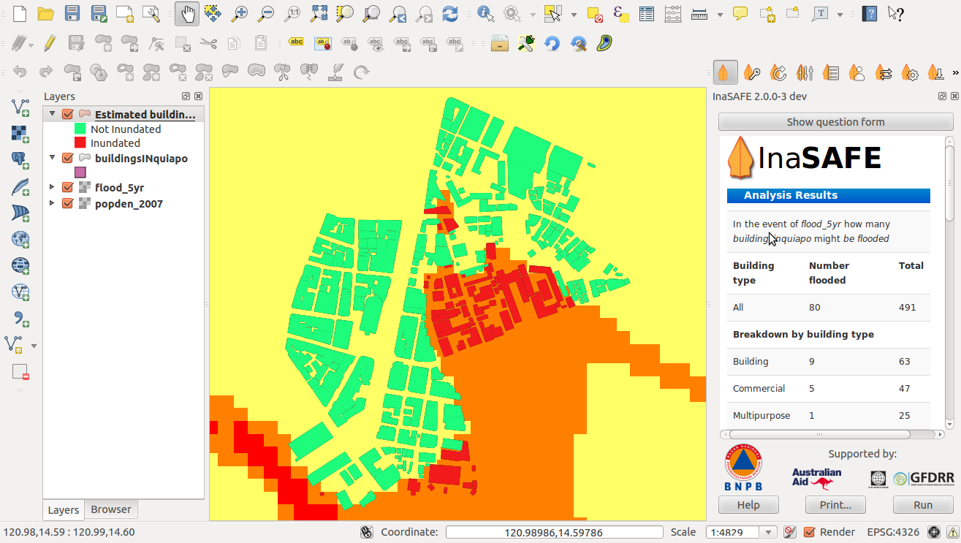This screenshot has width=961, height=543.
Task: Click the Run button
Action: tap(923, 505)
